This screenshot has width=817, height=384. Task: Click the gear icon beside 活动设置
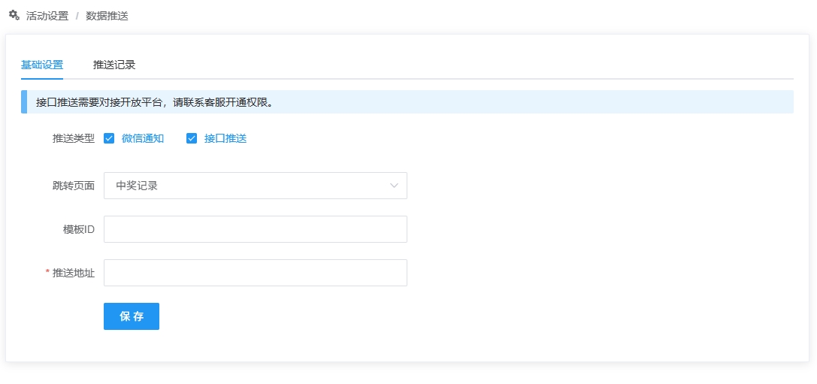point(14,15)
